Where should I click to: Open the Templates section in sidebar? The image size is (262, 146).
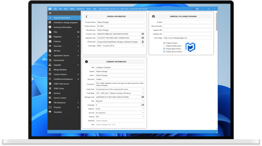tap(64, 112)
